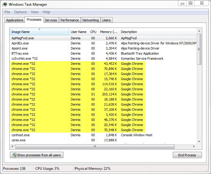The height and width of the screenshot is (174, 211).
Task: Select the ApMsgFwd.exe process row
Action: (x=103, y=38)
